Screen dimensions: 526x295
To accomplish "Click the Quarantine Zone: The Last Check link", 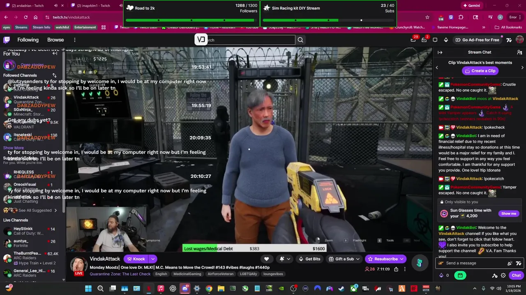I will pos(120,274).
